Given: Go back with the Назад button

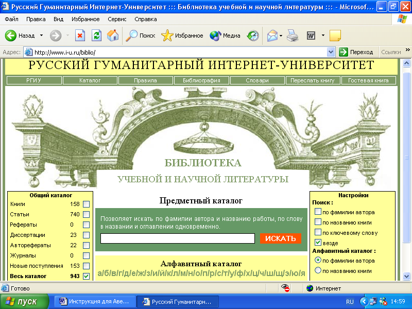Looking at the screenshot, I should (x=20, y=36).
